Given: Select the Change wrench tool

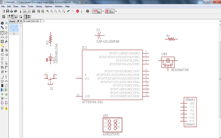Looking at the screenshot, I should click(x=6, y=42).
